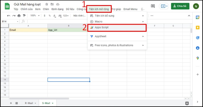Increase decimal places
Screen dimensions: 203x107
(x=60, y=16)
